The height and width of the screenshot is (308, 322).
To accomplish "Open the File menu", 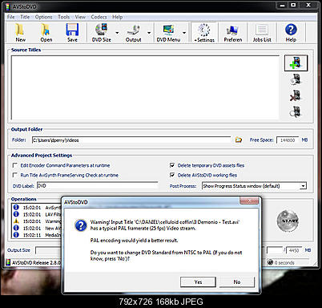I will point(10,17).
